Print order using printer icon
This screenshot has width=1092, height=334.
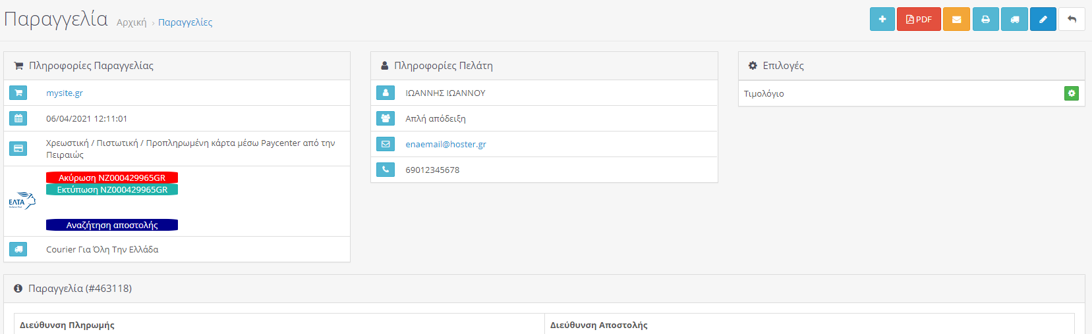point(986,19)
